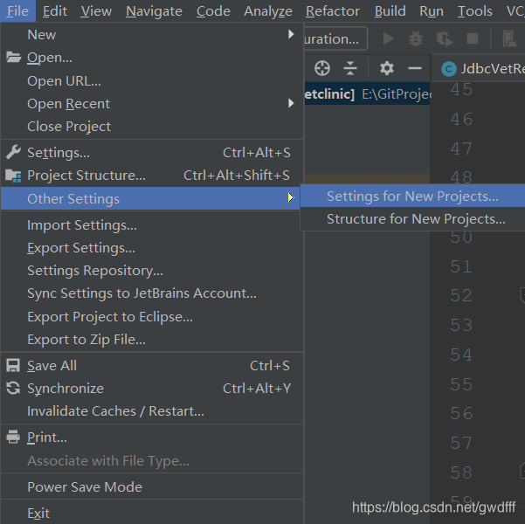This screenshot has height=524, width=525.
Task: Choose Import Settings...
Action: (152, 225)
